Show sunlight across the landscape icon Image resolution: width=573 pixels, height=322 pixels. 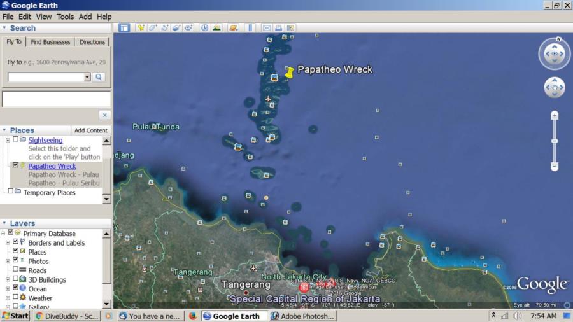(x=216, y=28)
